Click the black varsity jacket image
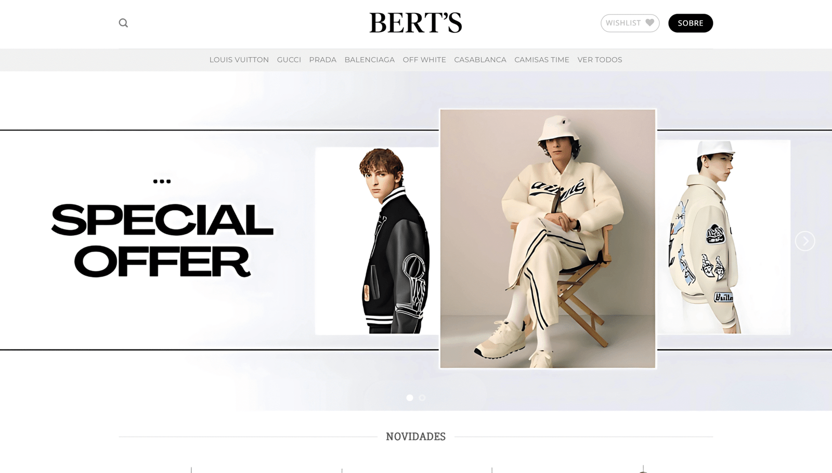 tap(377, 241)
